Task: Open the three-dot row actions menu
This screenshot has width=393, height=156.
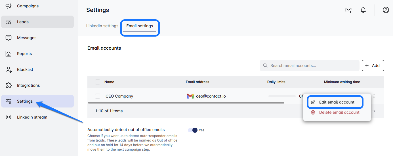Action: tap(374, 96)
